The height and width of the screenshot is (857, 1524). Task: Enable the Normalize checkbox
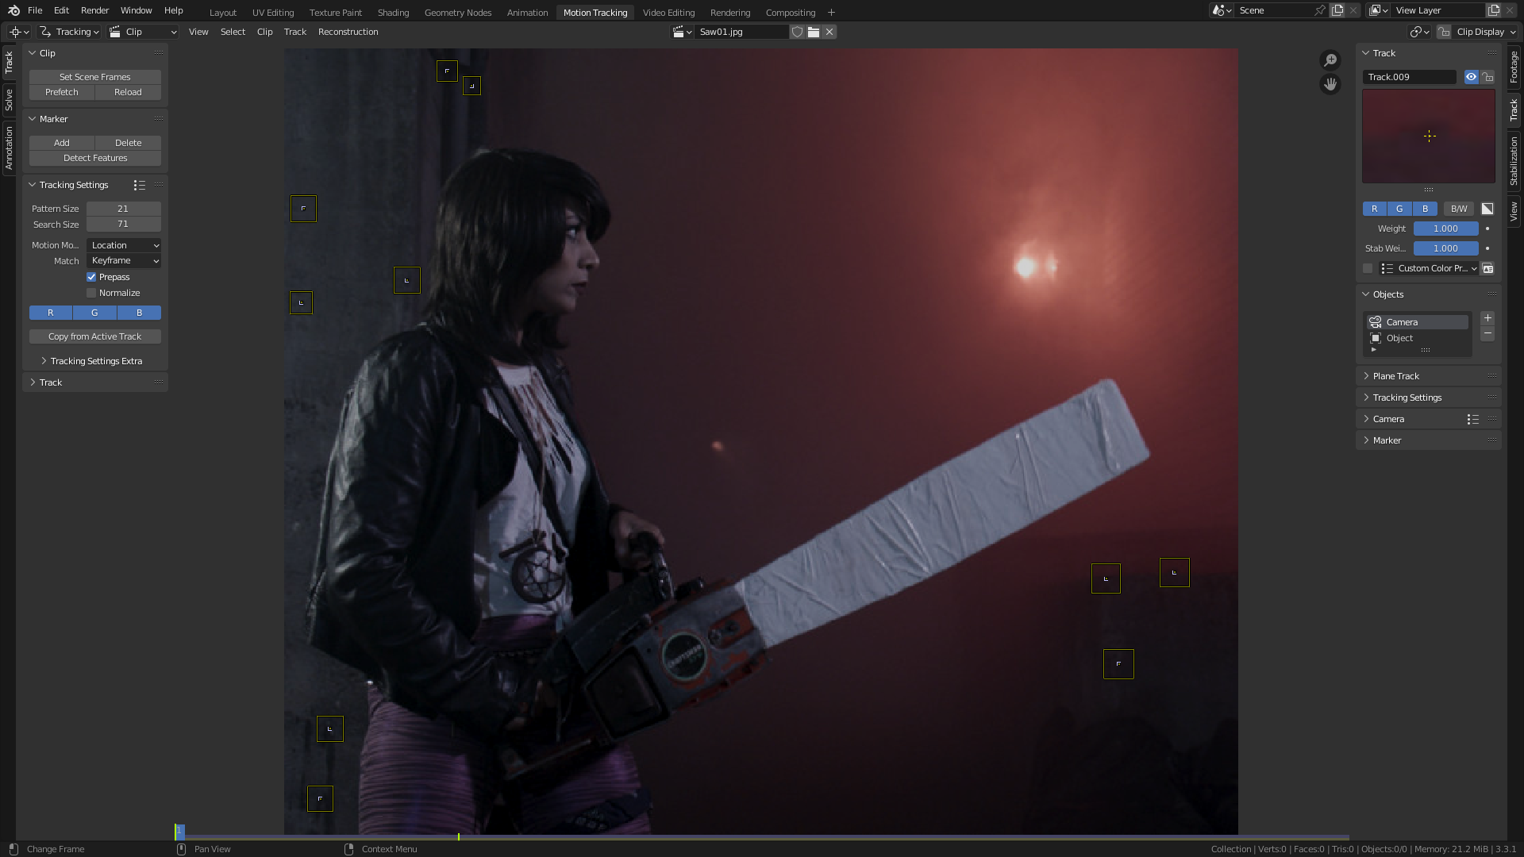pyautogui.click(x=91, y=293)
